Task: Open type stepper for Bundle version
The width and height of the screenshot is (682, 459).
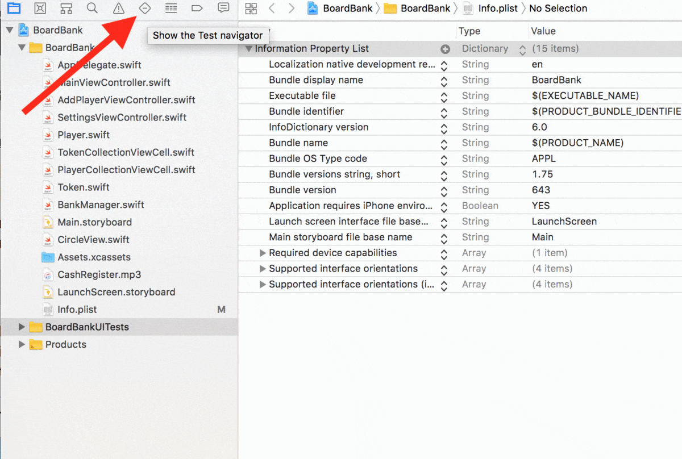Action: [444, 191]
